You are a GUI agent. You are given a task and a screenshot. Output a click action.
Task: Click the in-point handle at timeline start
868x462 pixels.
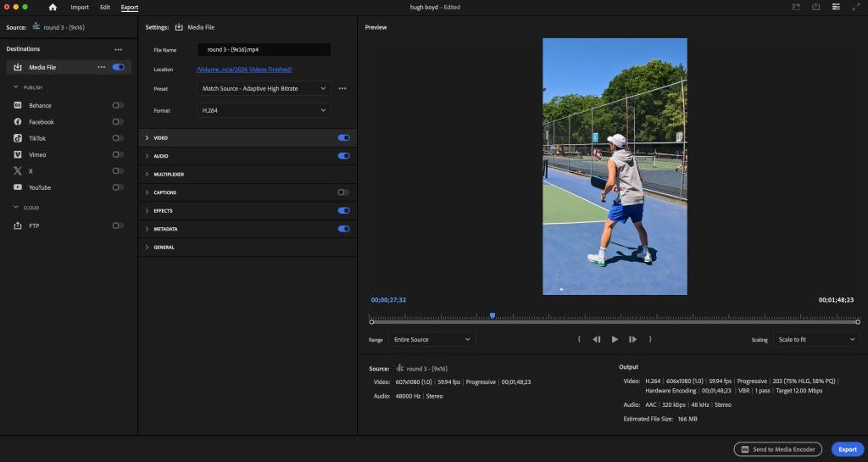[x=371, y=322]
